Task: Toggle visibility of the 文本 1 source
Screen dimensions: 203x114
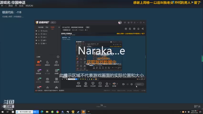Action: coord(36,37)
